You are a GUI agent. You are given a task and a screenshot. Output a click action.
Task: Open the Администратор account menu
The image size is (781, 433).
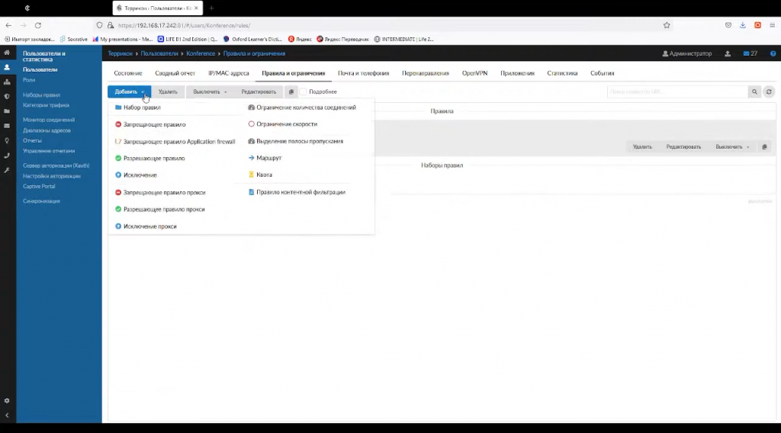[687, 53]
